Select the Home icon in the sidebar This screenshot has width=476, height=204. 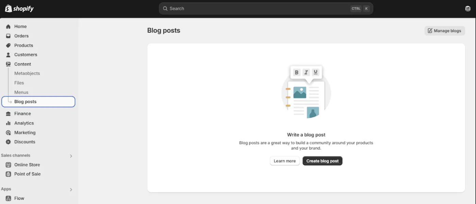8,26
